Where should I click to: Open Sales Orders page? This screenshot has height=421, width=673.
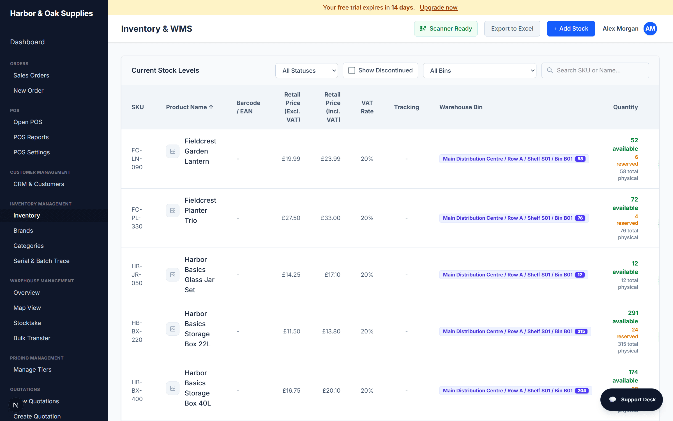click(x=31, y=75)
